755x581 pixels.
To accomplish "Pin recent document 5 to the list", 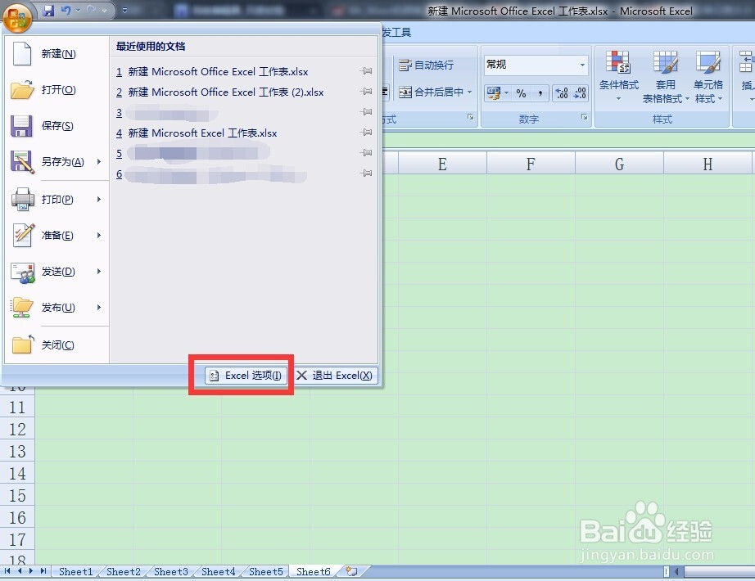I will point(366,153).
